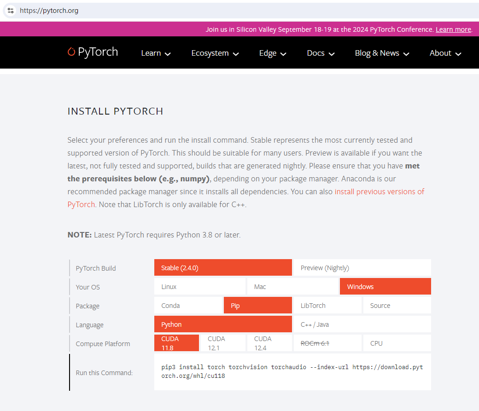Select the Preview (Nightly) build option
This screenshot has height=411, width=479.
click(362, 267)
